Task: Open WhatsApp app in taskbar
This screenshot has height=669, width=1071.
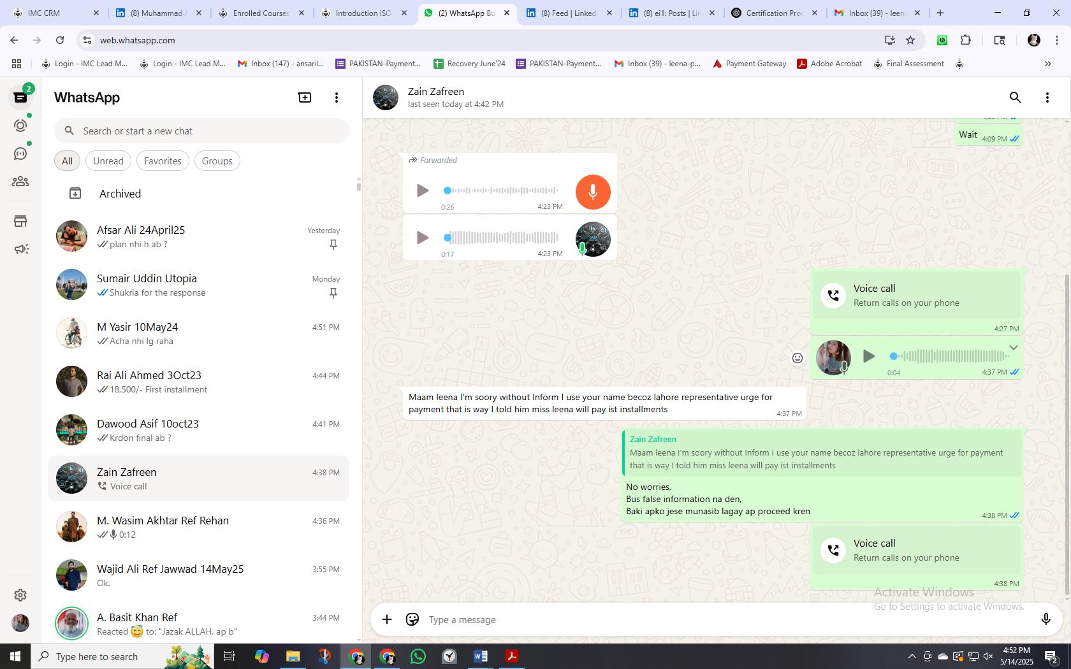Action: click(x=418, y=656)
